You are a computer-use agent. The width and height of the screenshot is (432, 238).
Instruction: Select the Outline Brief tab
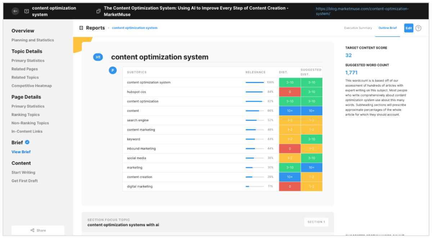click(387, 28)
